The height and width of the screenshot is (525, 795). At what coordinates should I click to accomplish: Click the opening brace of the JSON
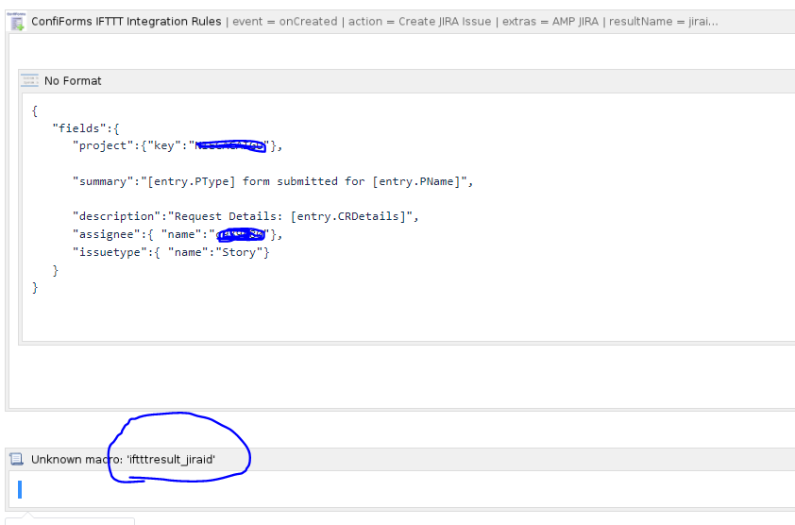click(35, 110)
